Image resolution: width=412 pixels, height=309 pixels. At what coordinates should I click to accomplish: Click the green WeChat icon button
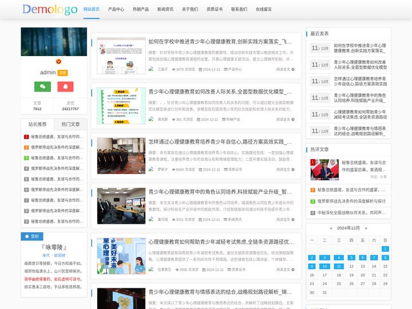pyautogui.click(x=42, y=86)
